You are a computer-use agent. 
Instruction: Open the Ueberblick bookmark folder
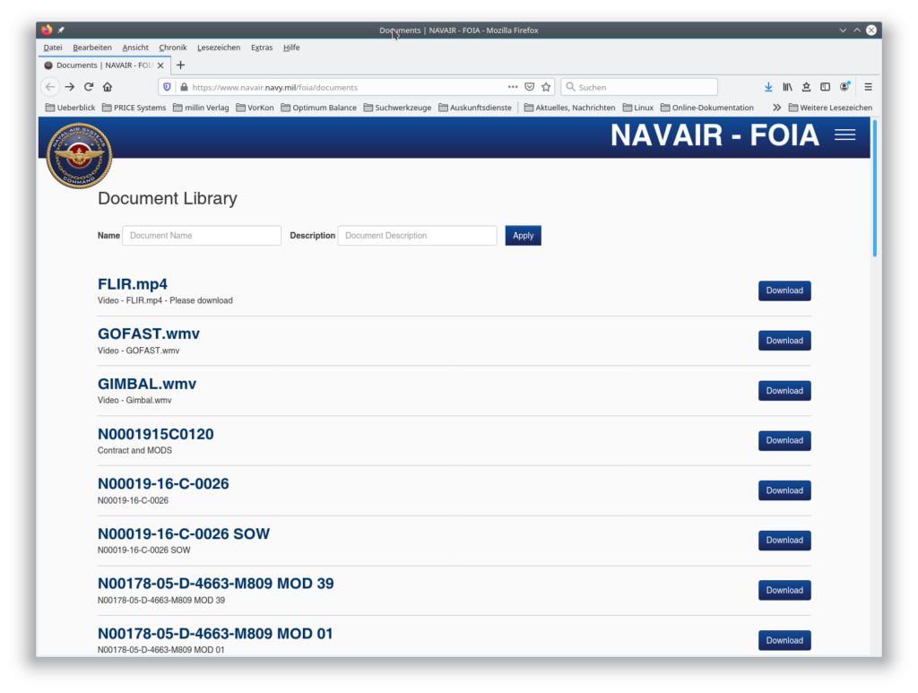(70, 108)
